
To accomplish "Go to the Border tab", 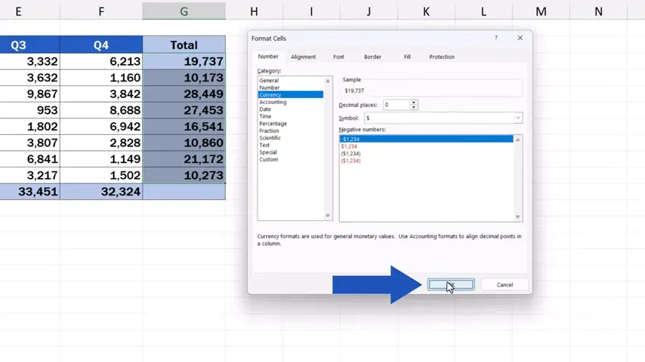I will point(372,57).
